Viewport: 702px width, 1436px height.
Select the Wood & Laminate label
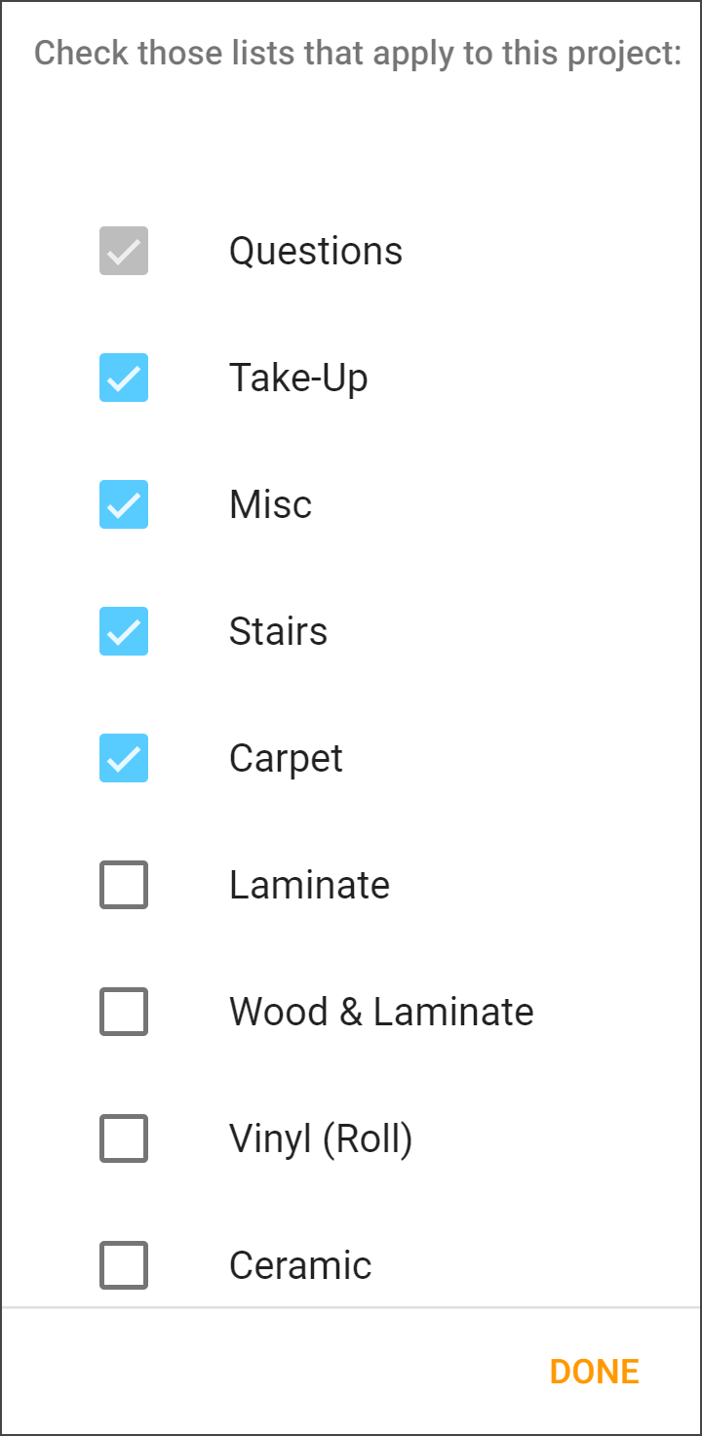(380, 1012)
